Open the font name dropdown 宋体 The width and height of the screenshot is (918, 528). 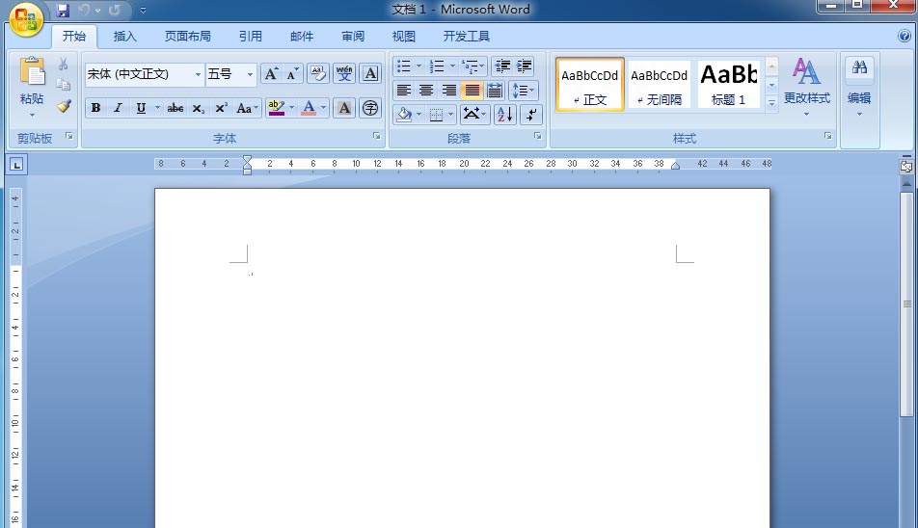click(198, 74)
